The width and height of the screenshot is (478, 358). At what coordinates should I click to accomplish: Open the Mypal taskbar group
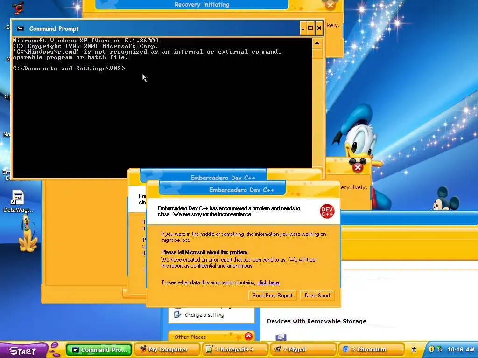[x=302, y=350]
